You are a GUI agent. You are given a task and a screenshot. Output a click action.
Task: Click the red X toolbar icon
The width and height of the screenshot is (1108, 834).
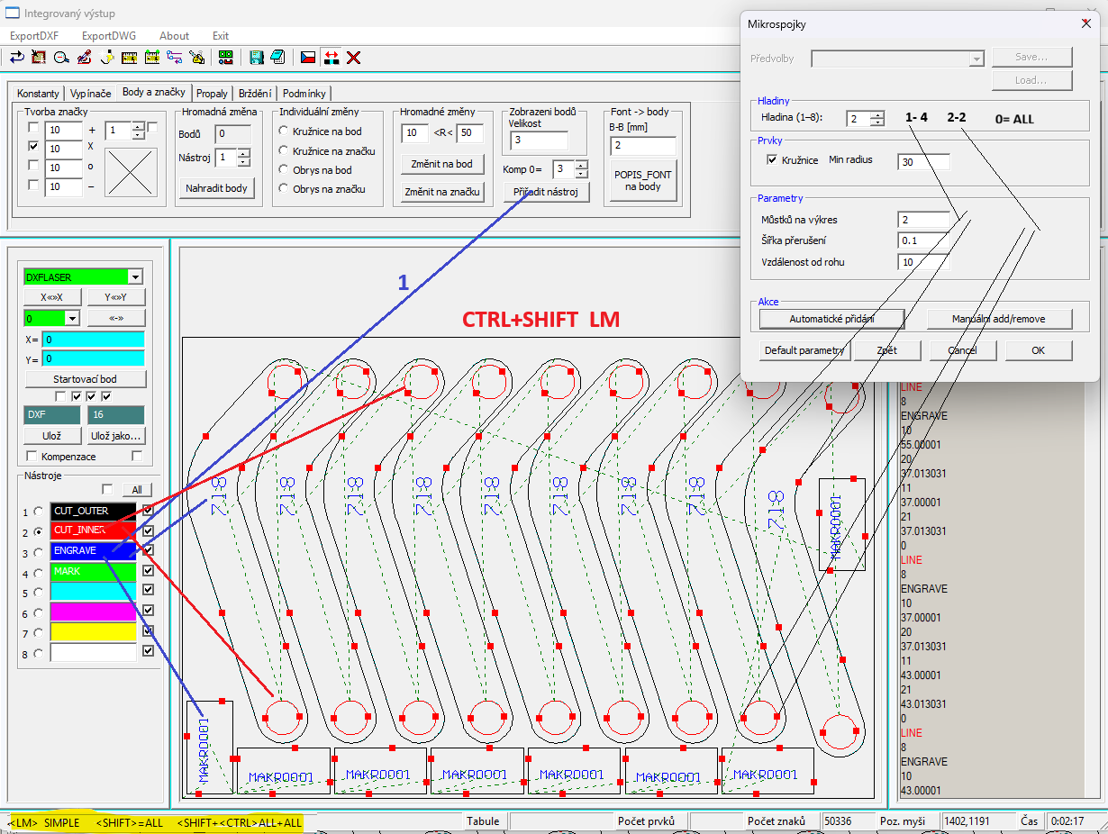click(x=354, y=58)
